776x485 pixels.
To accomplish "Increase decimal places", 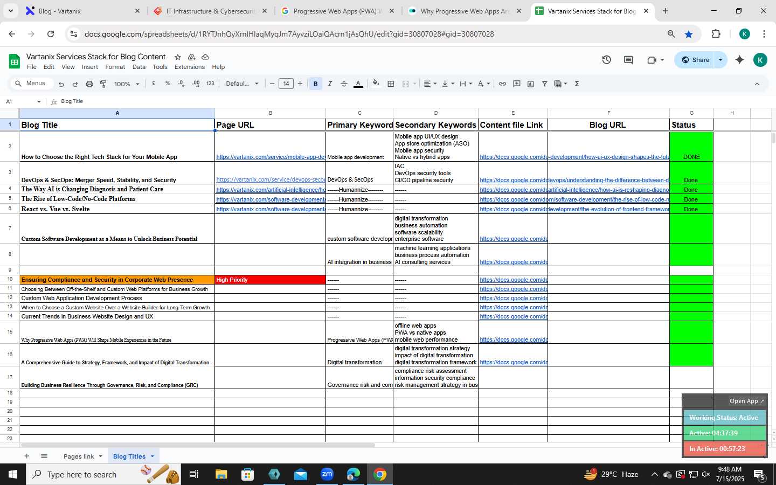I will [196, 84].
